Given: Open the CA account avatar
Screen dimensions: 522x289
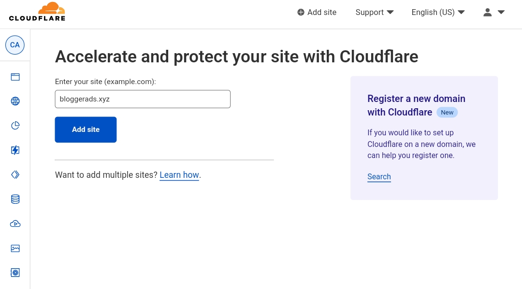Looking at the screenshot, I should coord(15,45).
